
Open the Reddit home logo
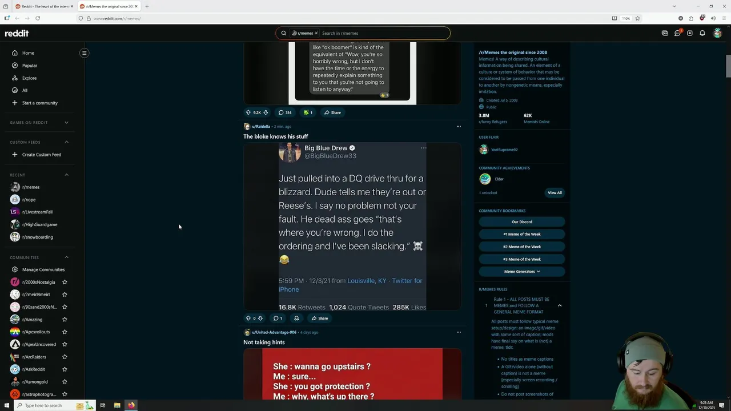click(x=17, y=33)
